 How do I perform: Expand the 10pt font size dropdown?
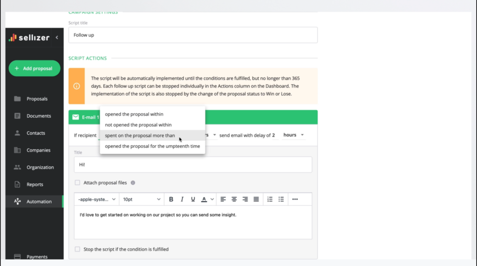tap(142, 199)
